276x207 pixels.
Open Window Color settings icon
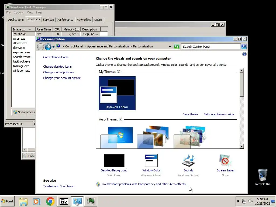[151, 161]
